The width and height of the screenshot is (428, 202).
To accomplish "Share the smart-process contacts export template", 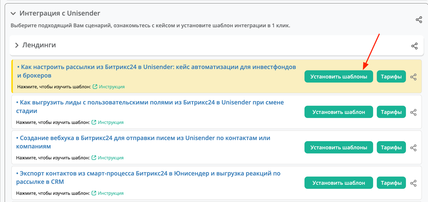I will [x=413, y=183].
